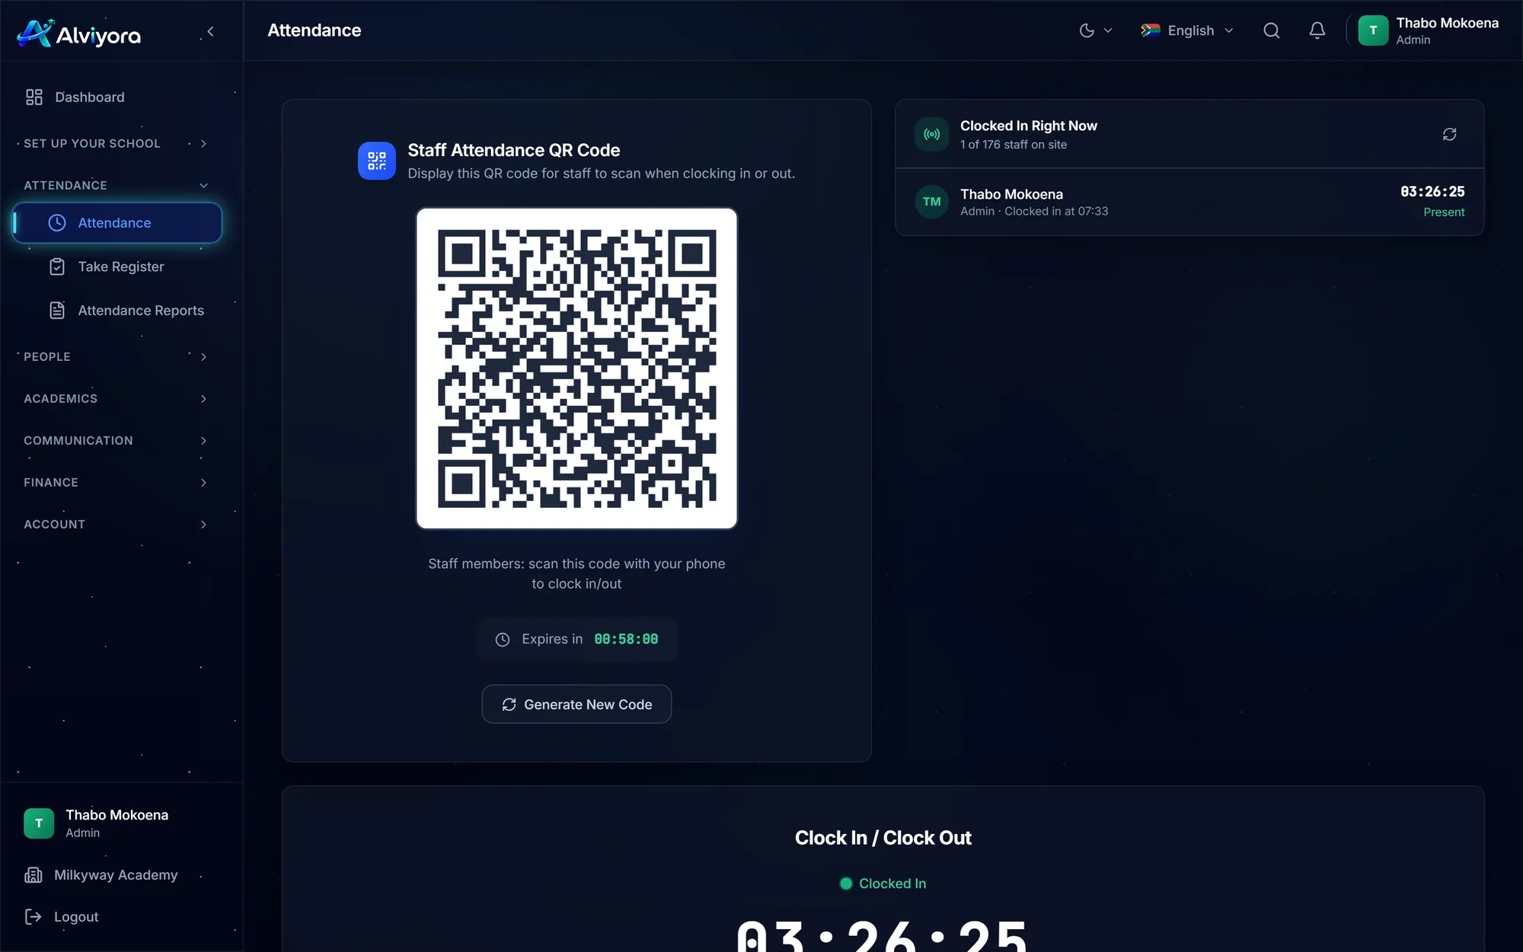Collapse the Attendance section
Viewport: 1523px width, 952px height.
pos(114,185)
